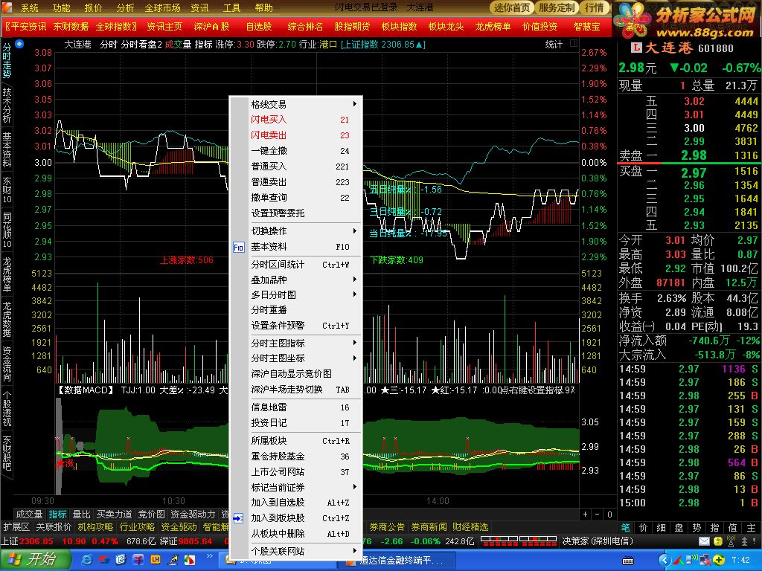Expand the 切换操作 submenu
Image resolution: width=762 pixels, height=571 pixels.
[296, 231]
